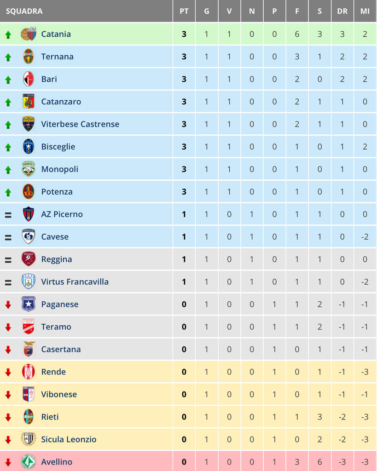Click the Casertana team name

point(61,349)
